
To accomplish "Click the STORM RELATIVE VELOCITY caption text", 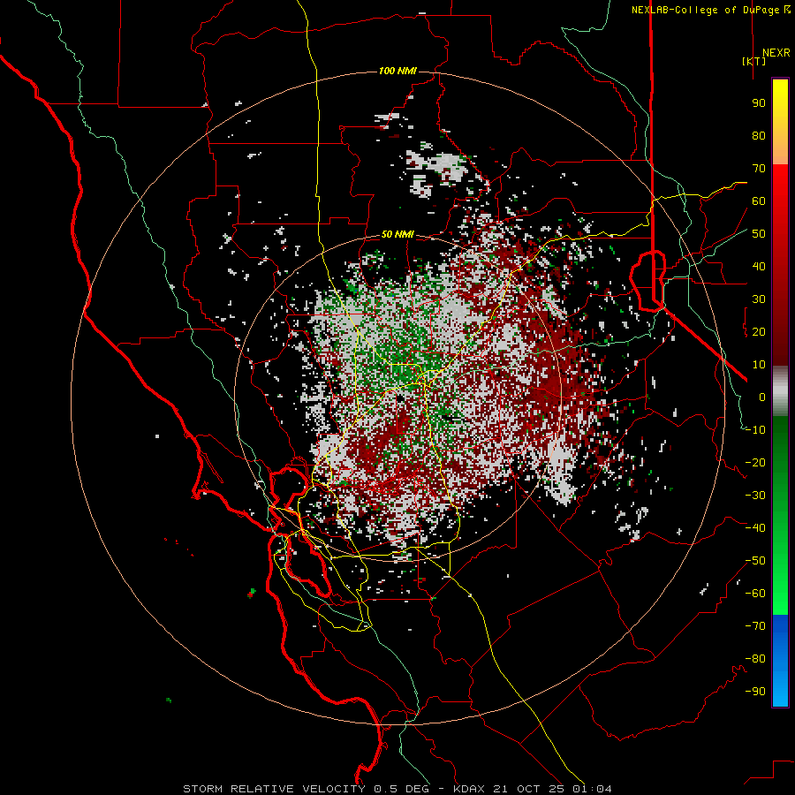I will (274, 789).
